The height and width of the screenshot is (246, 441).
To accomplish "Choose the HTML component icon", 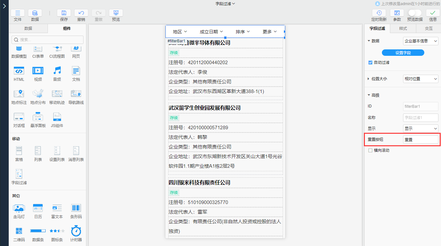I will click(19, 71).
